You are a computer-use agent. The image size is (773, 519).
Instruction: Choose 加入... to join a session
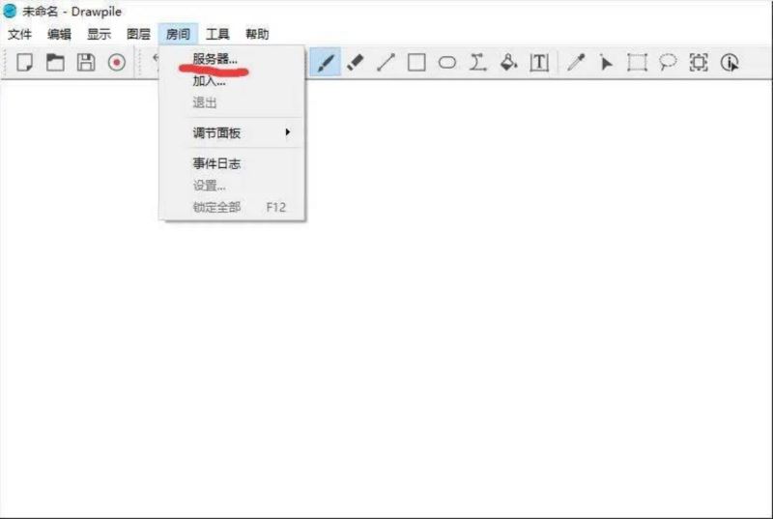click(x=232, y=81)
